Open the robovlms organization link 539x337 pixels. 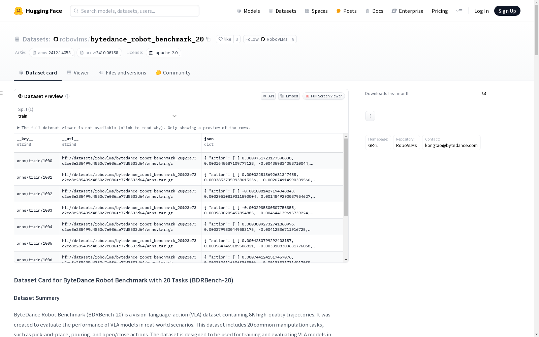pos(73,39)
